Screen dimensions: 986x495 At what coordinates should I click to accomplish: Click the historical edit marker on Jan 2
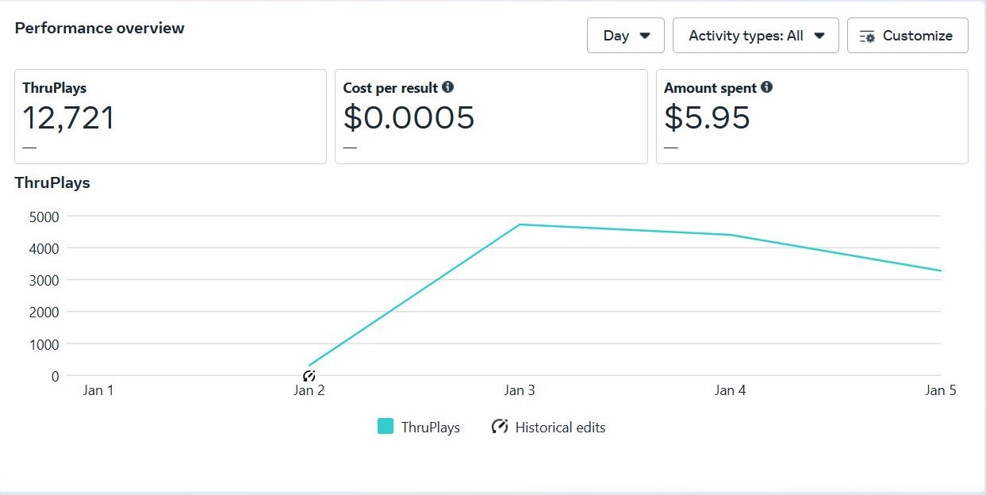click(x=309, y=375)
